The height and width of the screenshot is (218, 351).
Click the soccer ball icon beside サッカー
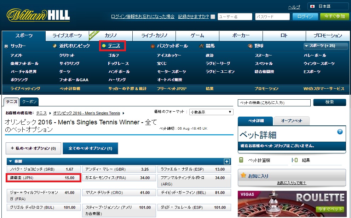click(x=6, y=46)
